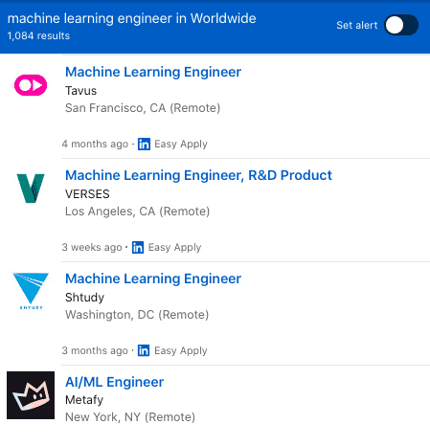Click the Tavus pink logo icon
Screen dimensions: 430x446
(x=31, y=85)
